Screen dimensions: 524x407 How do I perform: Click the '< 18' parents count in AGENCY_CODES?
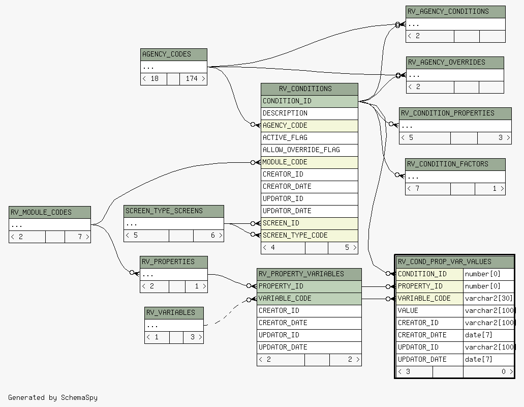point(153,79)
